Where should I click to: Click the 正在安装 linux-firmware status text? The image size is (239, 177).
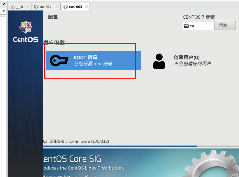click(x=79, y=141)
